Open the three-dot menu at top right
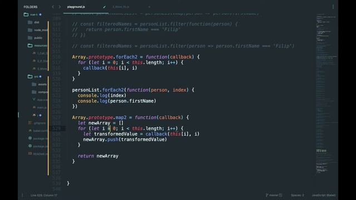 [333, 7]
